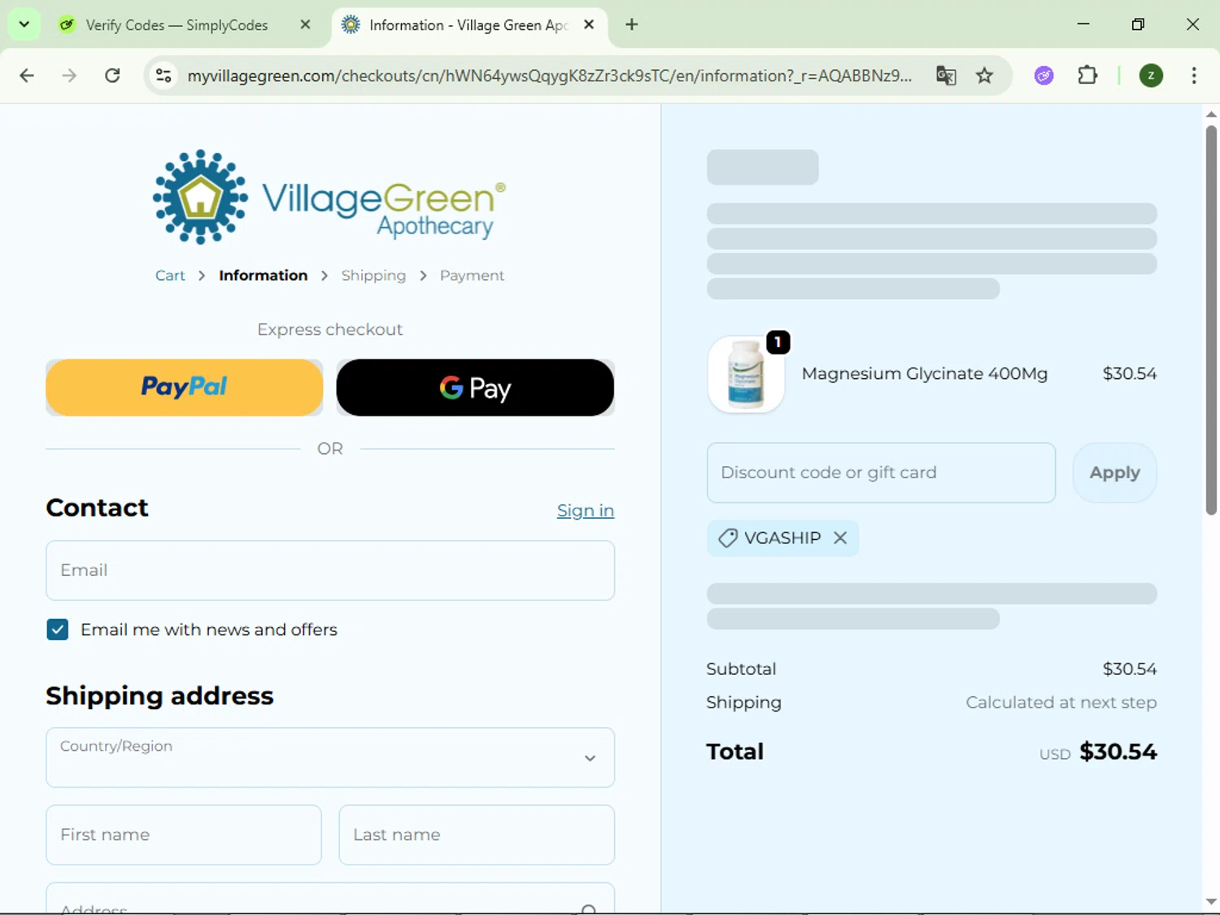Click the Discount code or gift card field
This screenshot has height=915, width=1220.
[x=881, y=473]
